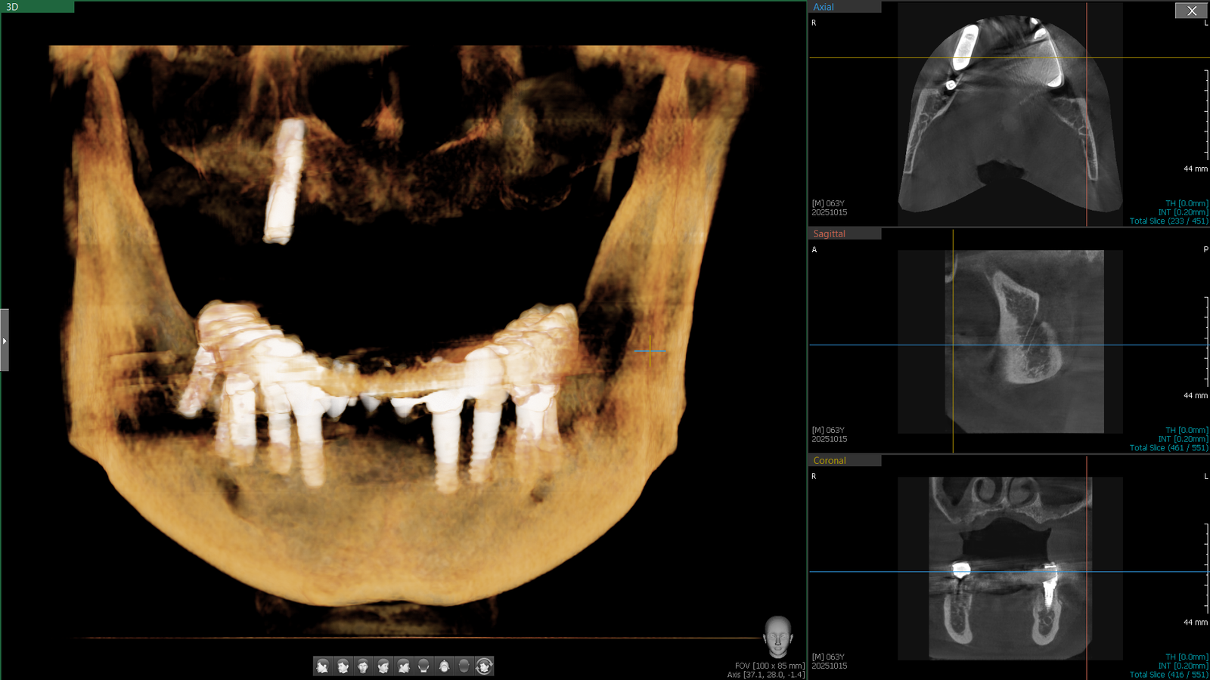The width and height of the screenshot is (1210, 680).
Task: Click the sagittal cross-section image
Action: (1024, 340)
